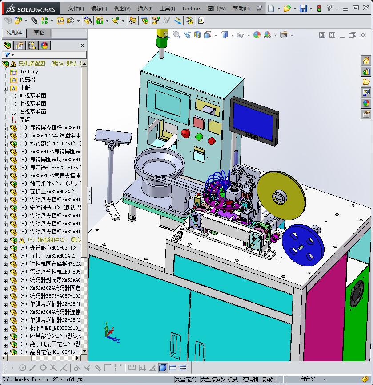Select the History item in tree
Viewport: 373px width, 385px height.
28,71
